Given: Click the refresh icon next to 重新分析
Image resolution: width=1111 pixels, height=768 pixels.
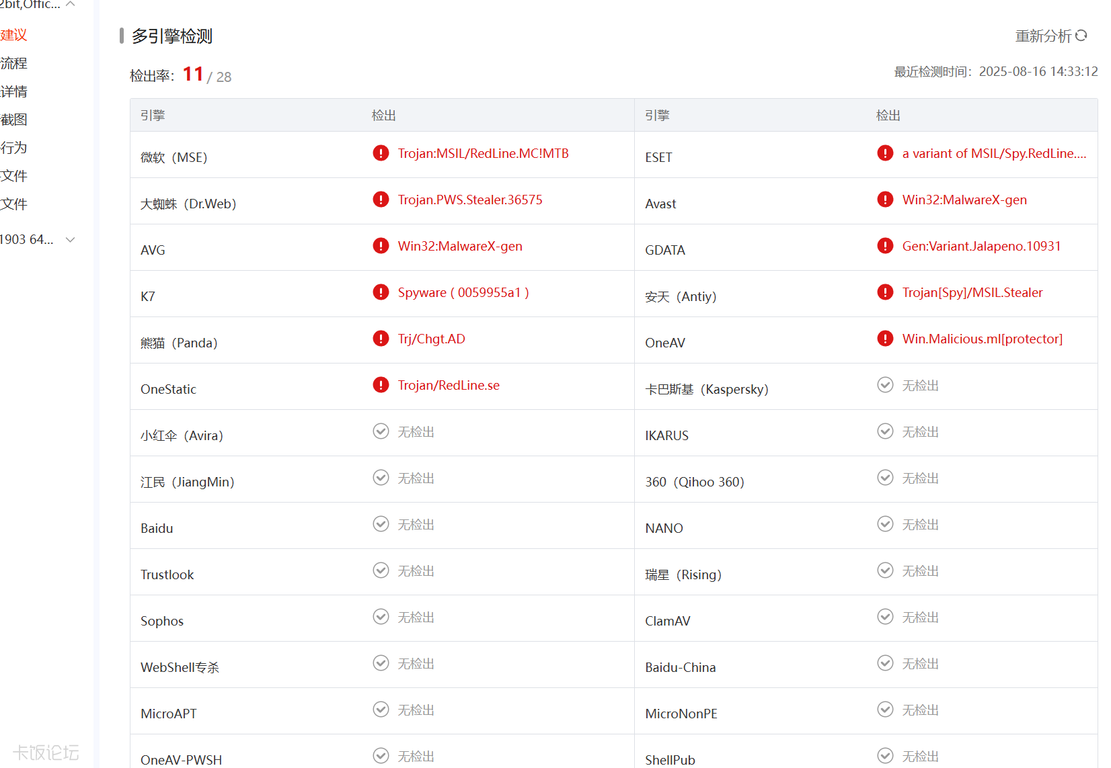Looking at the screenshot, I should pyautogui.click(x=1081, y=36).
